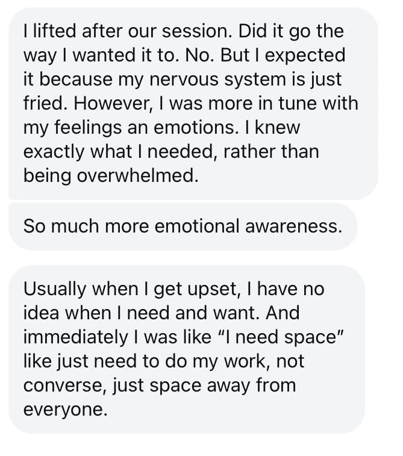Click the message starting "Usually when I get upset"
This screenshot has height=456, width=403.
pos(186,348)
